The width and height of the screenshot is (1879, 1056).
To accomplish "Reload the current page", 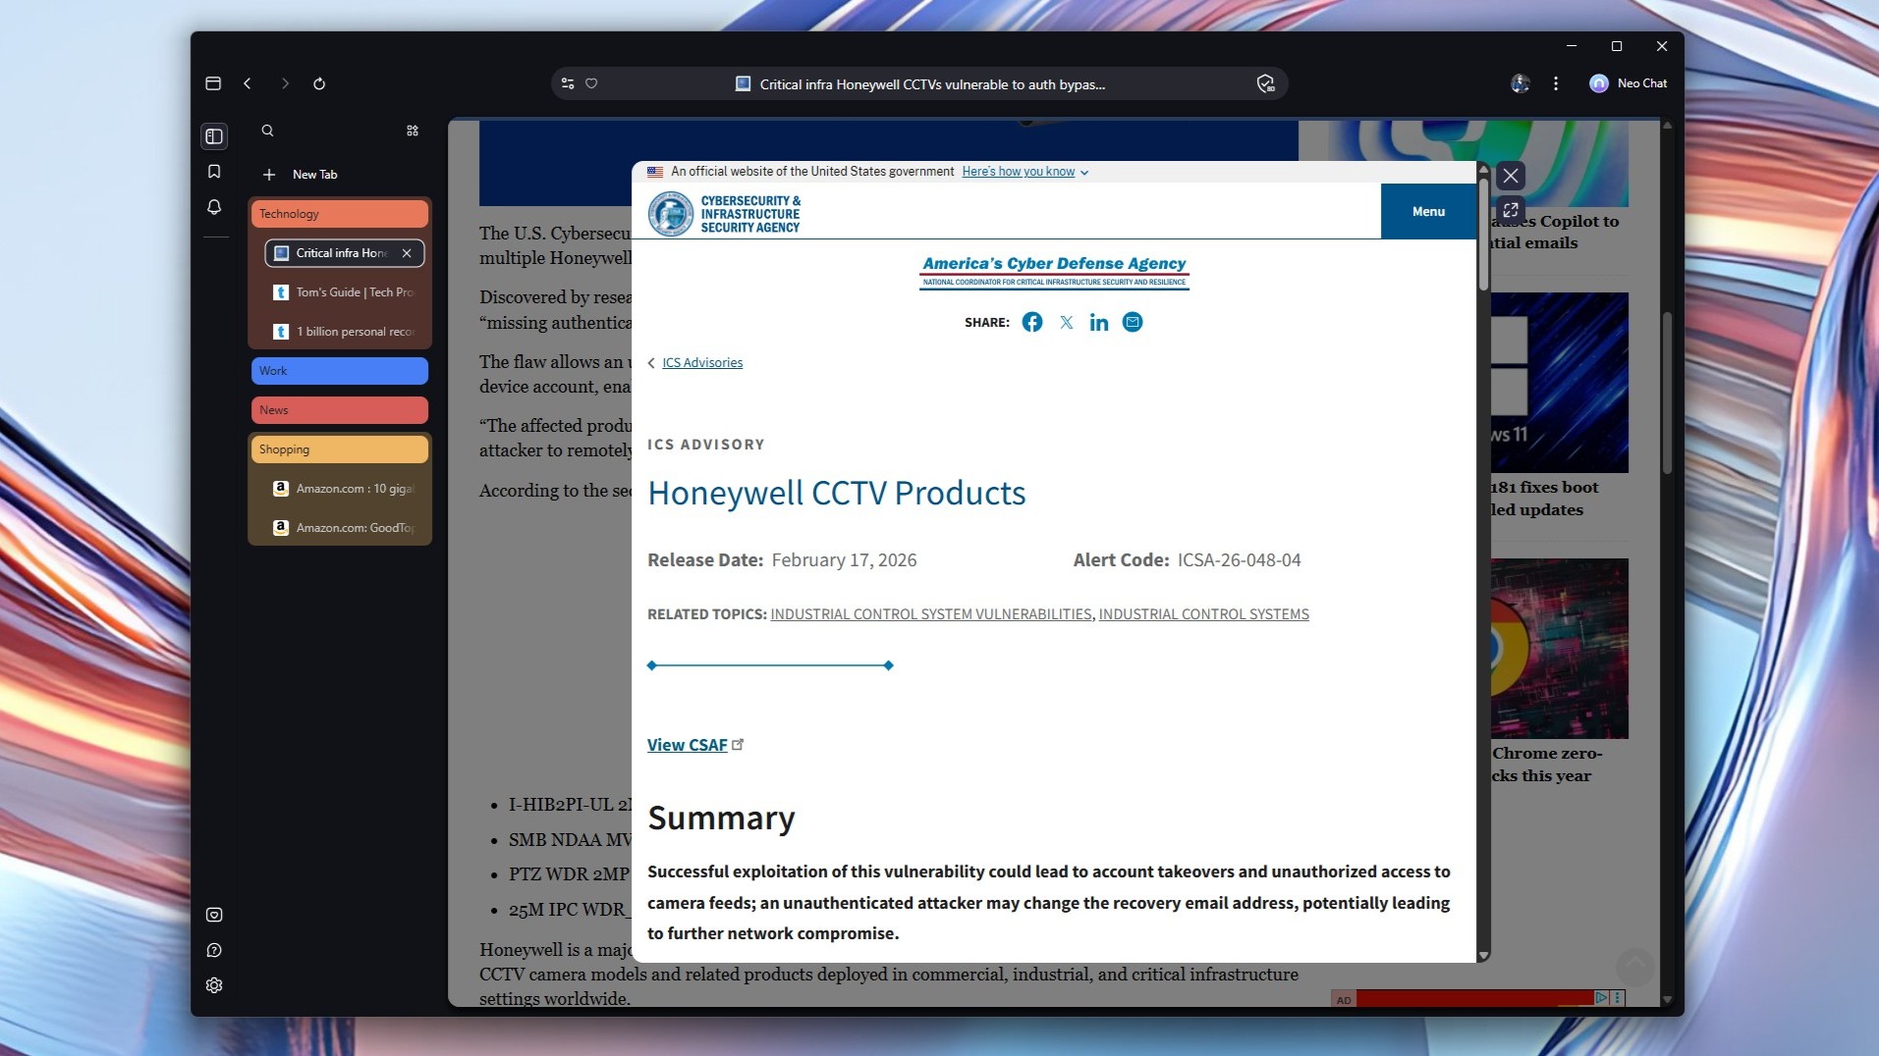I will [320, 83].
